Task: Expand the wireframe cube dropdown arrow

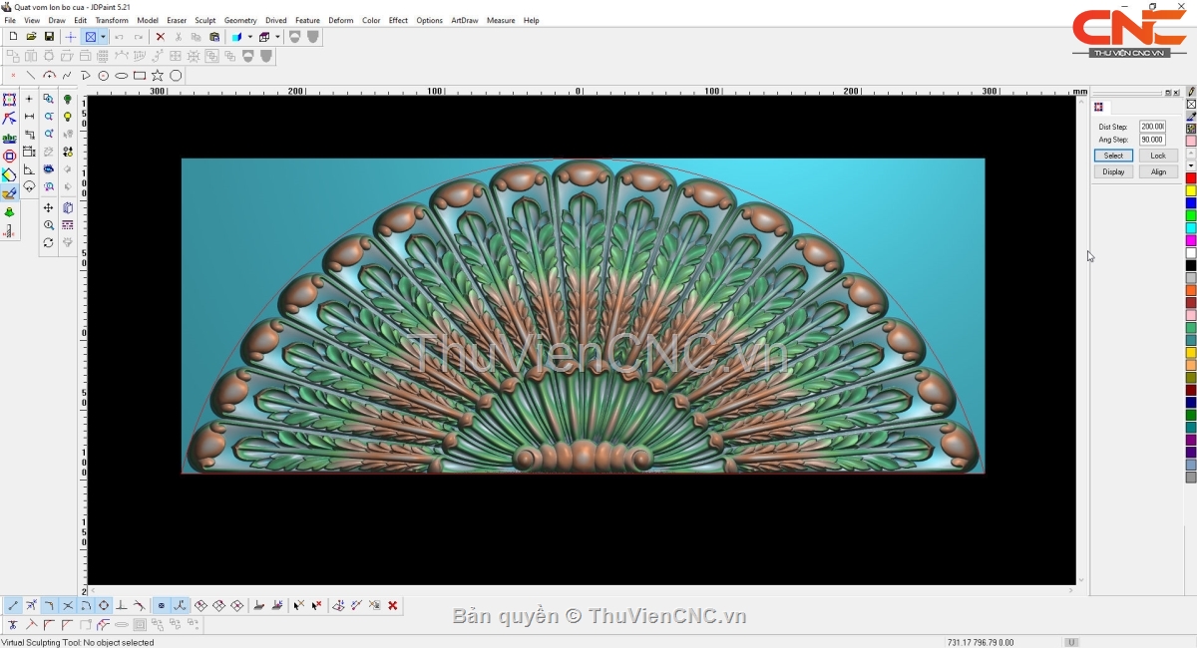Action: (276, 37)
